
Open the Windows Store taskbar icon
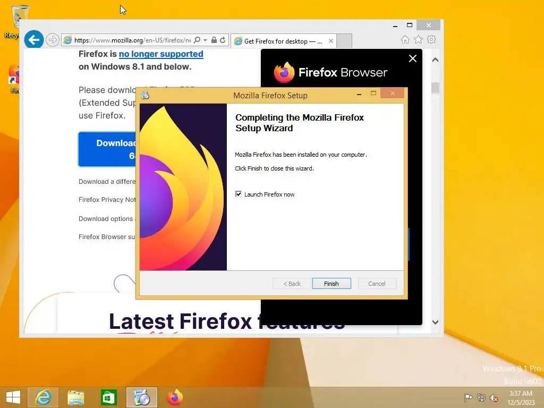108,397
